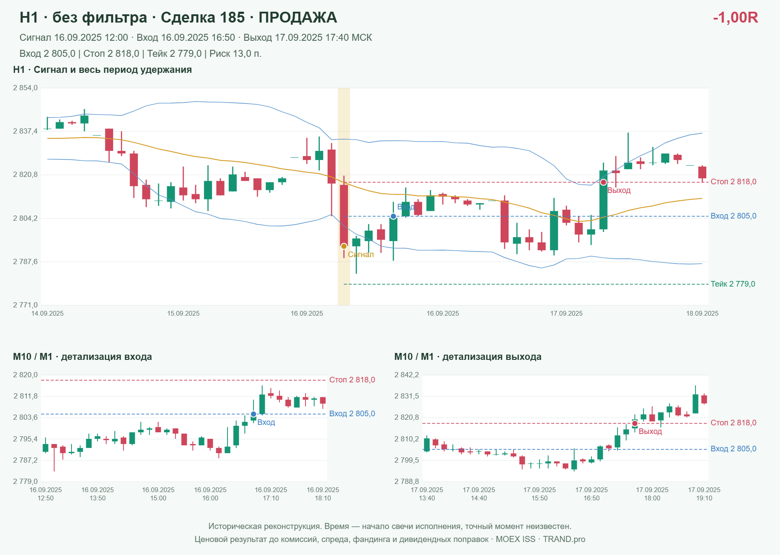Click the 2 820,8 axis value on exit chart
This screenshot has height=555, width=780.
(x=406, y=418)
